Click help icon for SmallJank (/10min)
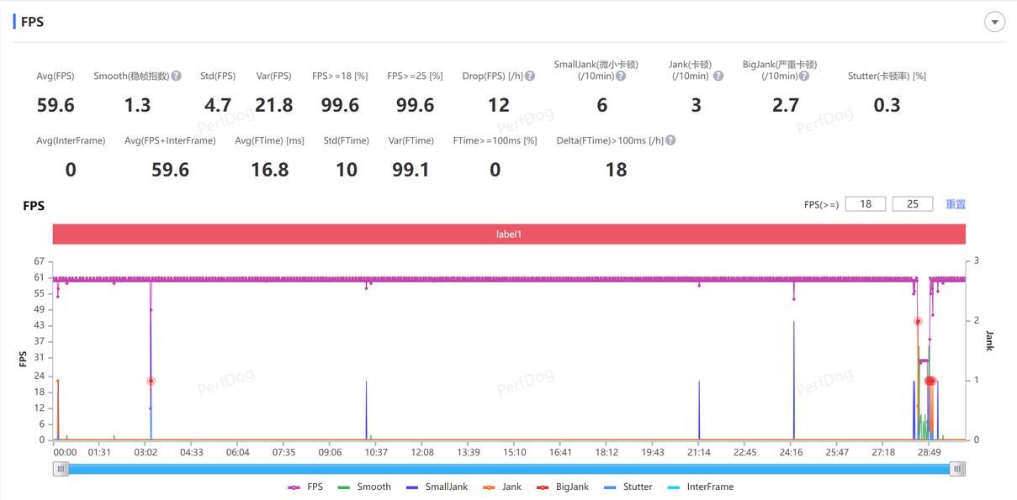This screenshot has height=500, width=1017. tap(620, 76)
